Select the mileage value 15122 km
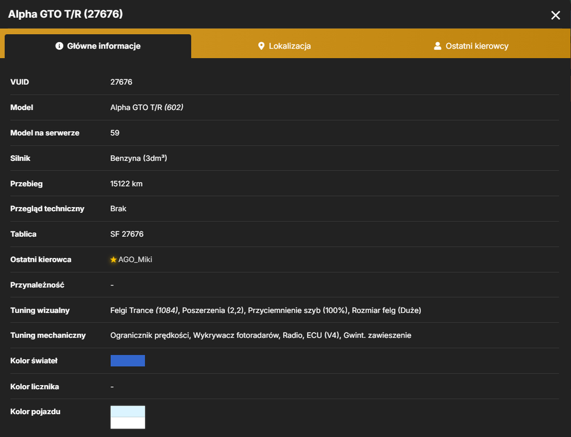571x437 pixels. pyautogui.click(x=126, y=184)
